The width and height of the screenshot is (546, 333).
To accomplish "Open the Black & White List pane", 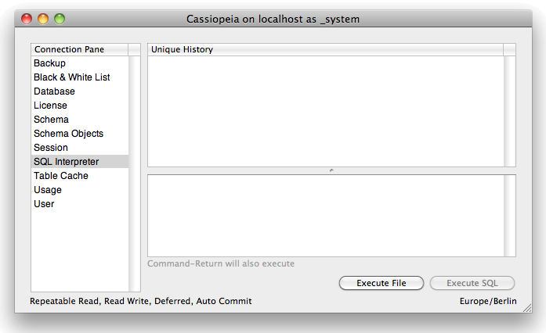I will point(80,77).
